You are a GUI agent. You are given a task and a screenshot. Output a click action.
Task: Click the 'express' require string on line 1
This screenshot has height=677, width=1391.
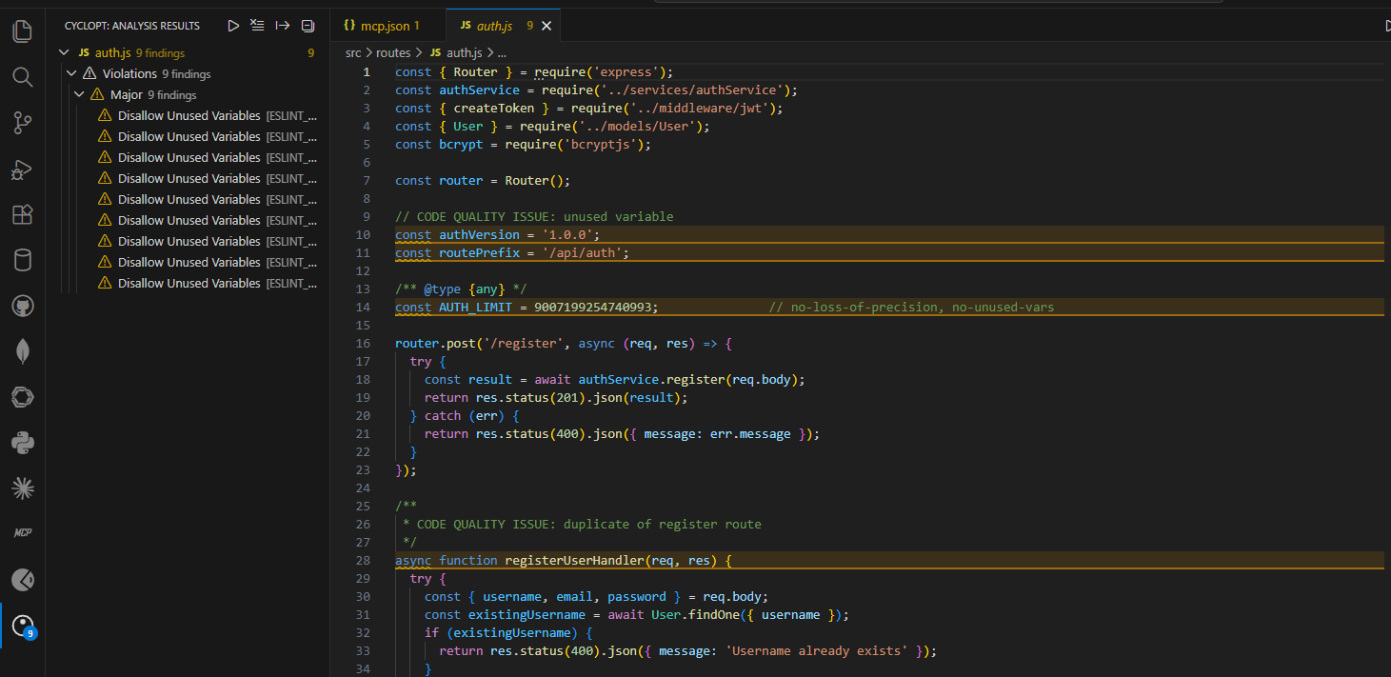point(626,72)
